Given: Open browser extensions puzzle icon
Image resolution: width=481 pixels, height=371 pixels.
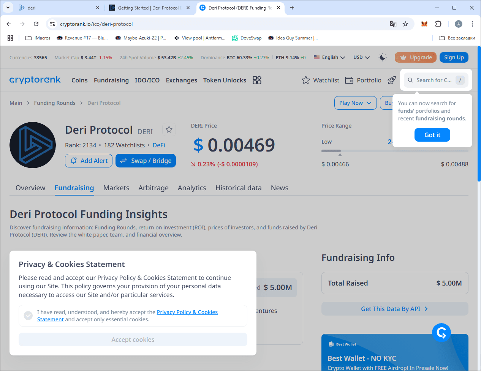Looking at the screenshot, I should 438,24.
